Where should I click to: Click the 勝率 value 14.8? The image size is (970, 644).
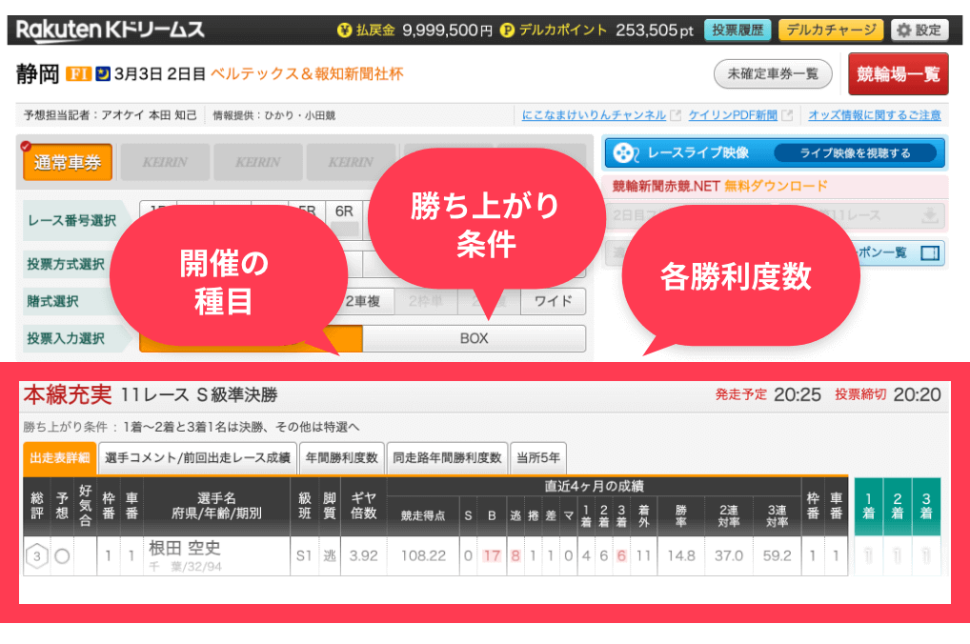click(x=681, y=556)
